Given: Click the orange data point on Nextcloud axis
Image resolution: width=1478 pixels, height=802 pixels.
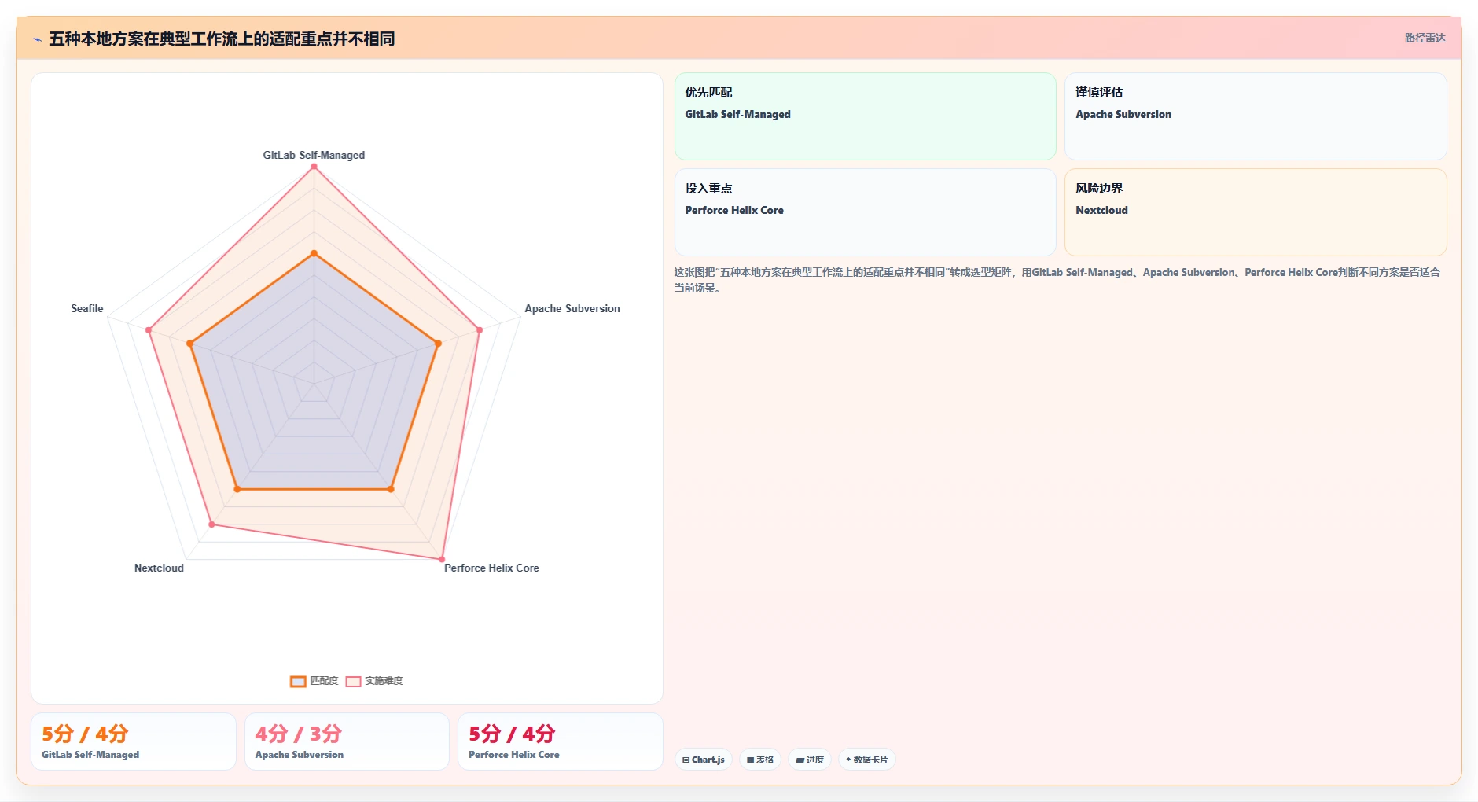Looking at the screenshot, I should [237, 489].
